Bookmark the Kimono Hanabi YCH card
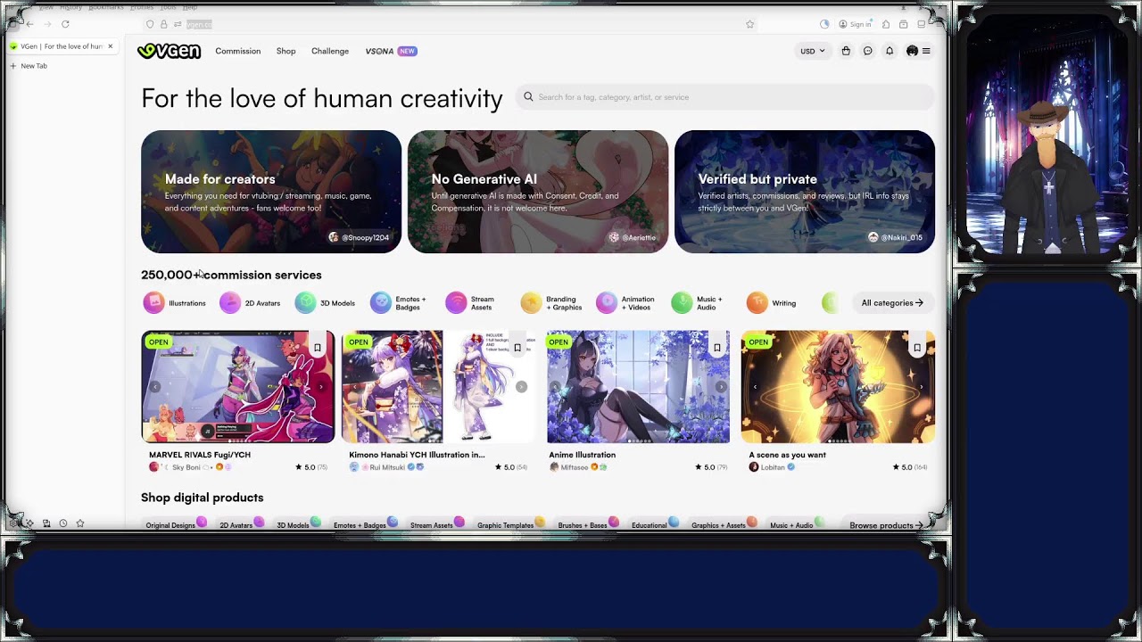Image resolution: width=1142 pixels, height=642 pixels. pyautogui.click(x=517, y=348)
